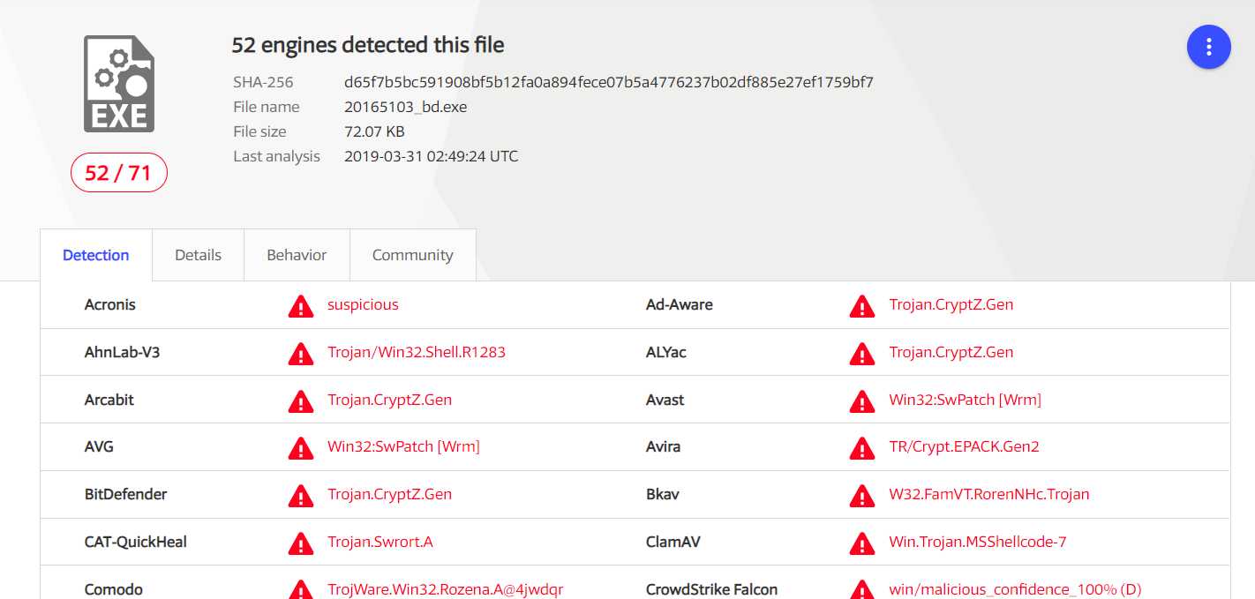Click Trojan/Win32.Shell.R1283 detection text
This screenshot has height=599, width=1255.
[417, 352]
